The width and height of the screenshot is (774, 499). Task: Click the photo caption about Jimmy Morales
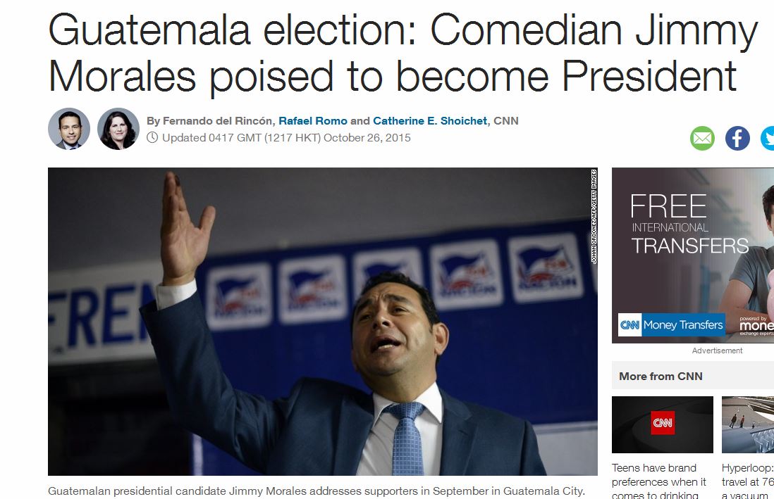click(316, 491)
